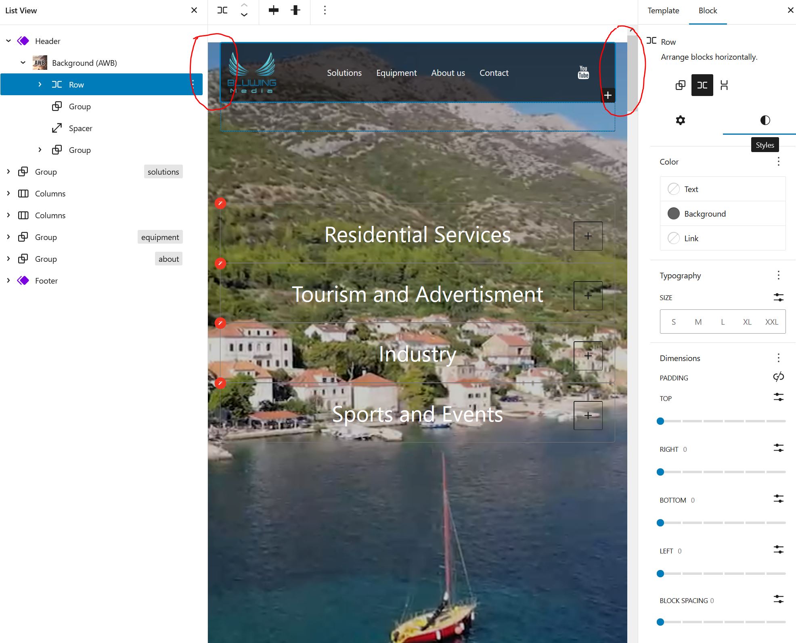The image size is (796, 643).
Task: Click the black plus block appender
Action: pyautogui.click(x=608, y=95)
